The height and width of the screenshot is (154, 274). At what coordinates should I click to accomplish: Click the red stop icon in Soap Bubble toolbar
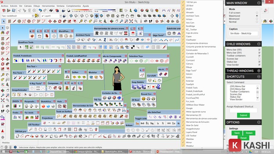coord(153,86)
